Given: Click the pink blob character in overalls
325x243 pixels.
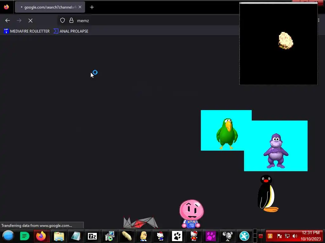Looking at the screenshot, I should tap(191, 214).
